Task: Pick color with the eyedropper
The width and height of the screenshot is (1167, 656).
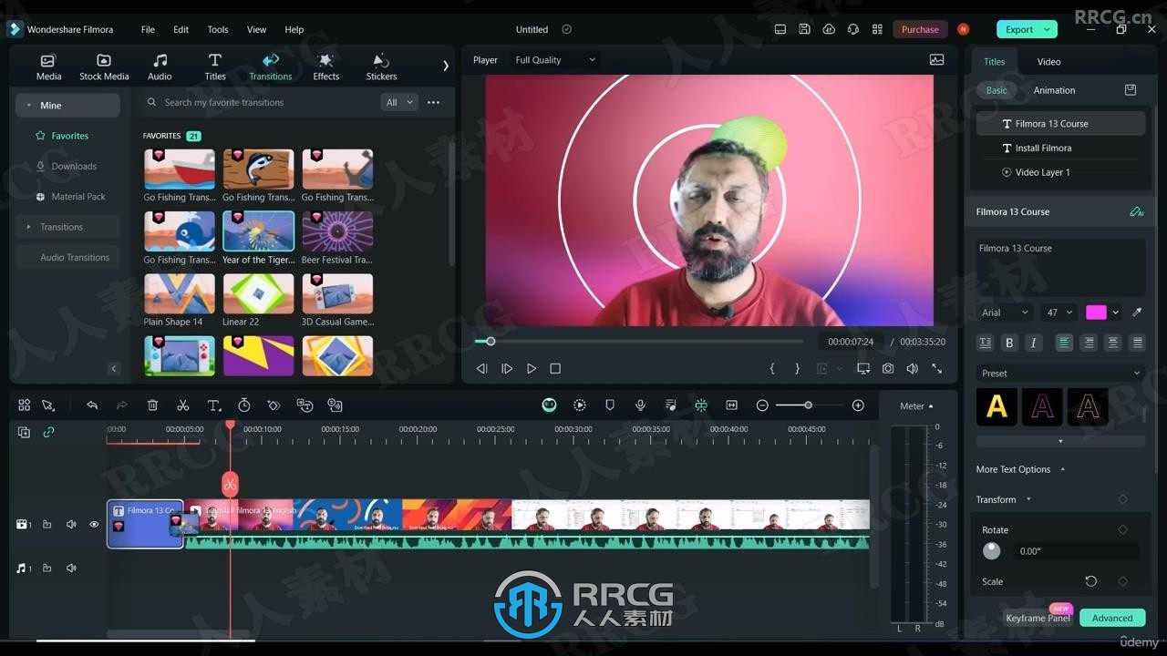Action: pos(1137,313)
